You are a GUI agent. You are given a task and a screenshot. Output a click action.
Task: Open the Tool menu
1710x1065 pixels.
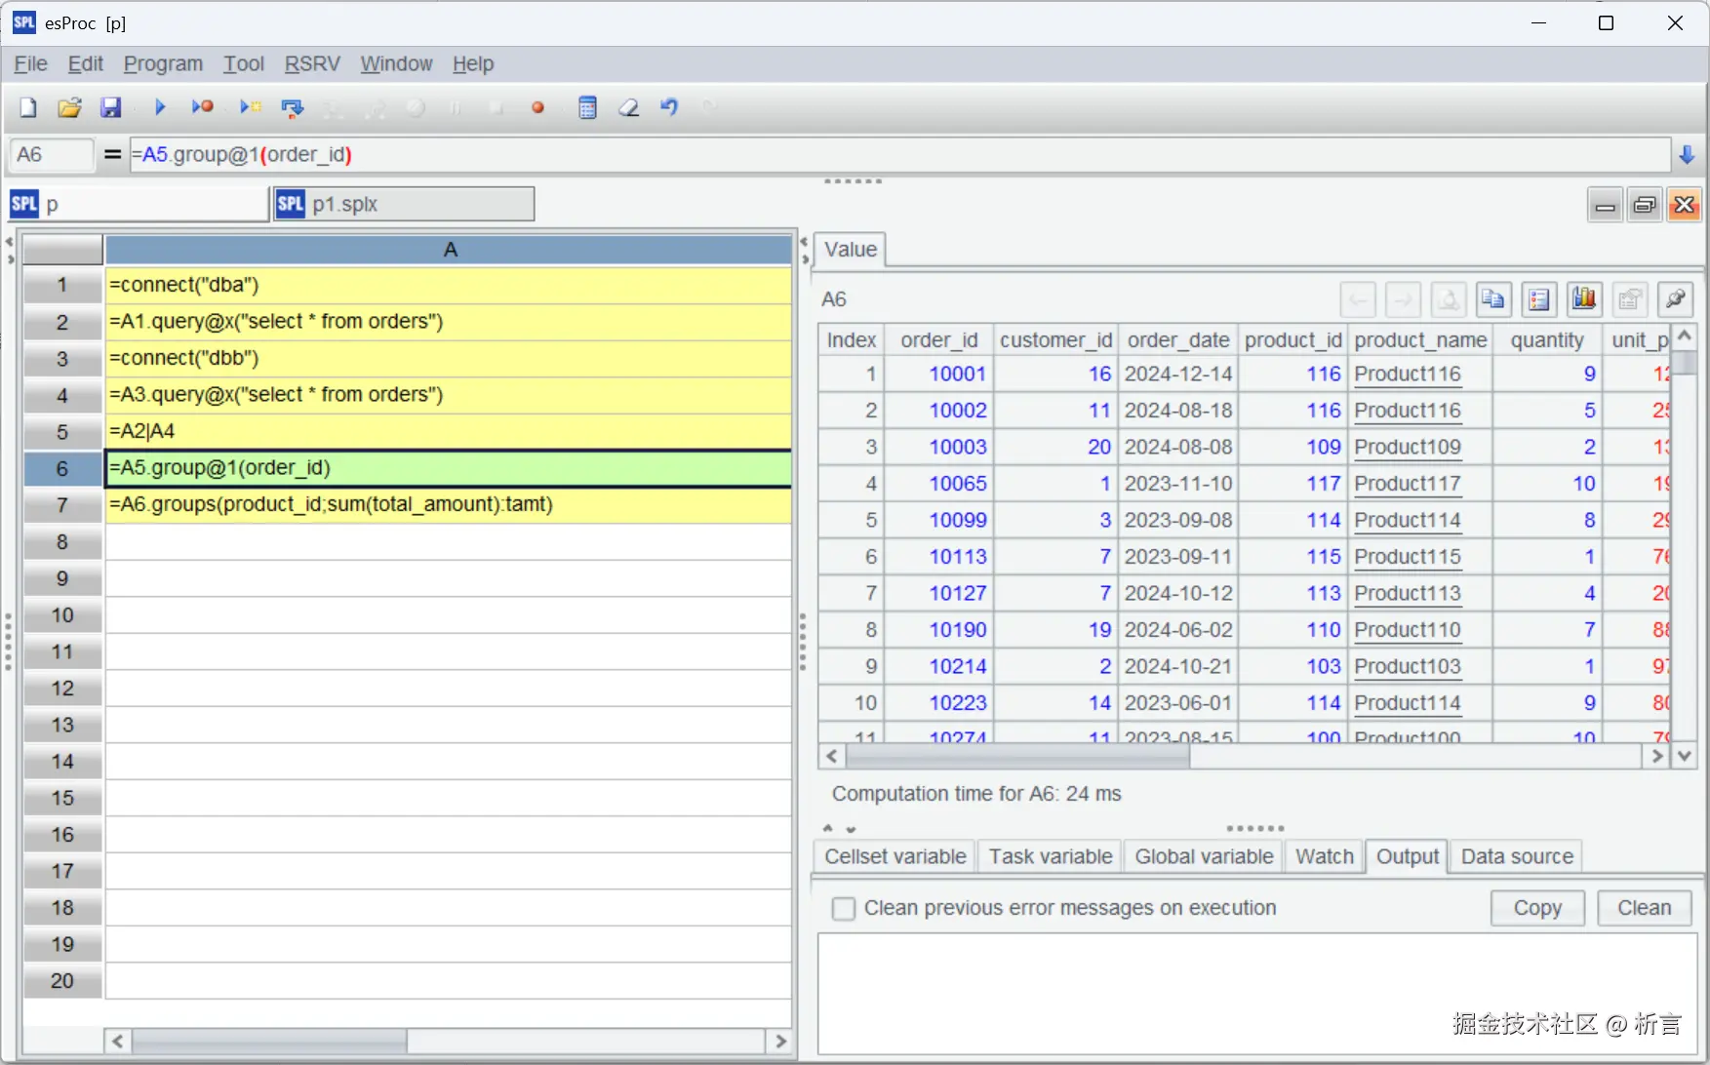pos(244,64)
